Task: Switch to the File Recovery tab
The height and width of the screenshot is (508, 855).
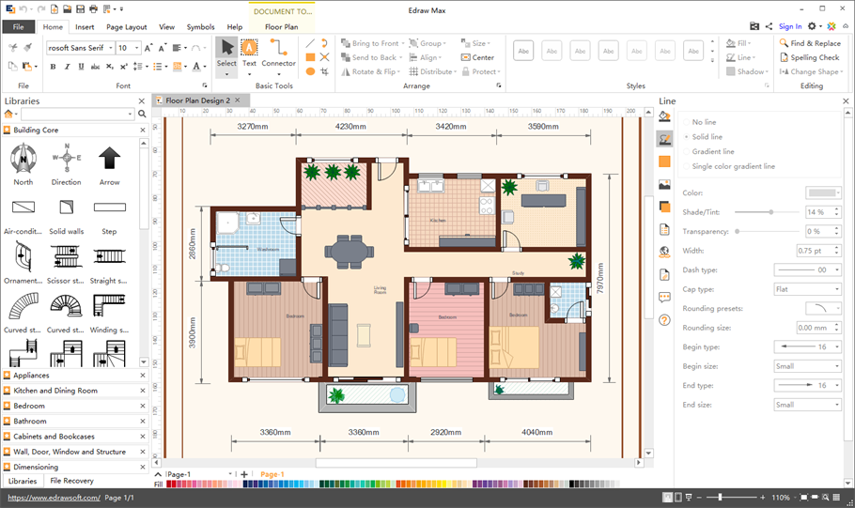Action: coord(71,481)
